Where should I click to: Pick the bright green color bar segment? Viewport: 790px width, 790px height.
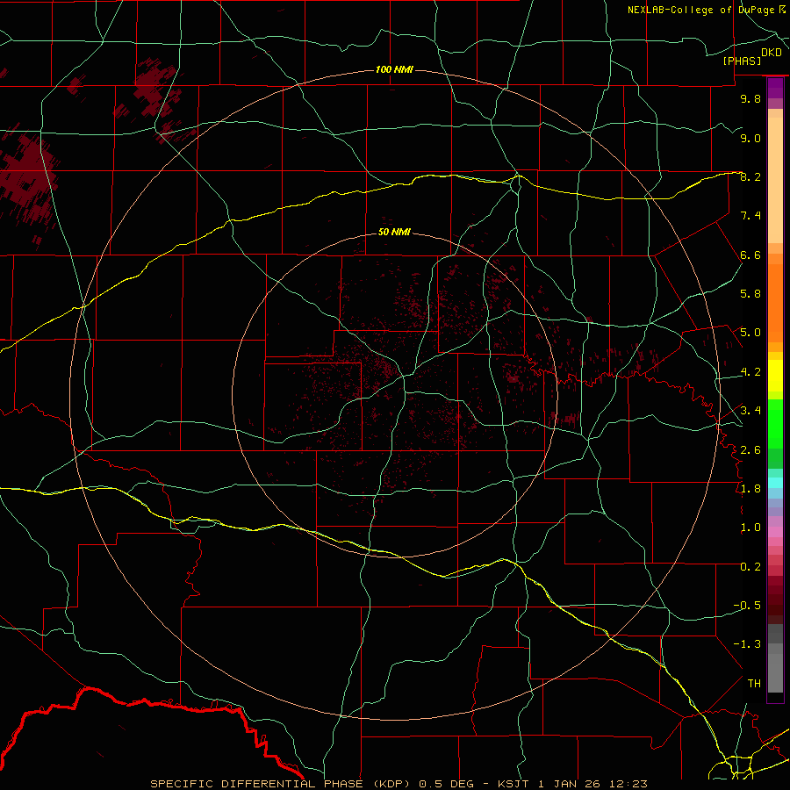775,424
